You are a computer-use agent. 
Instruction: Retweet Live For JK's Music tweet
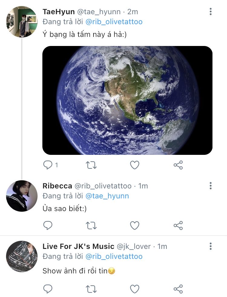coord(91,289)
